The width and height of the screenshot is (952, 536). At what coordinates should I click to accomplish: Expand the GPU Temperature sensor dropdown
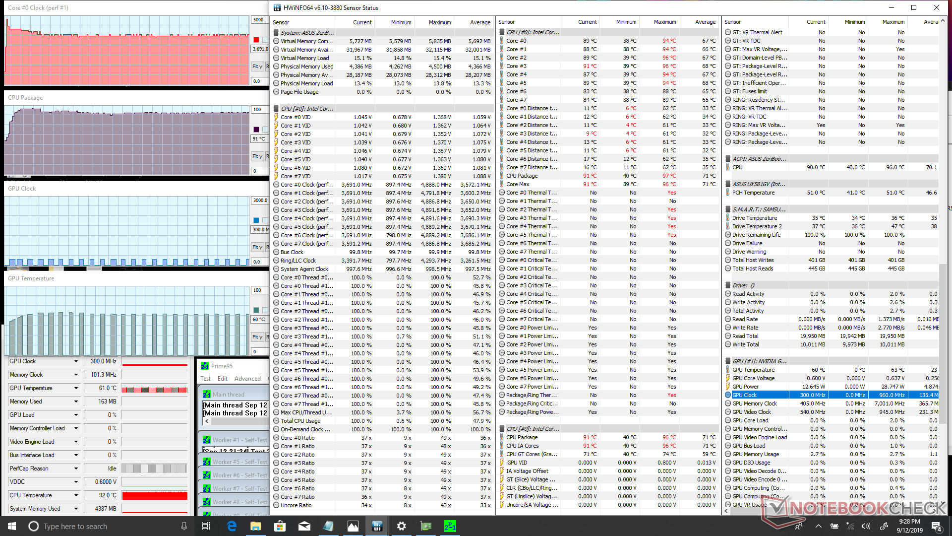click(x=76, y=388)
